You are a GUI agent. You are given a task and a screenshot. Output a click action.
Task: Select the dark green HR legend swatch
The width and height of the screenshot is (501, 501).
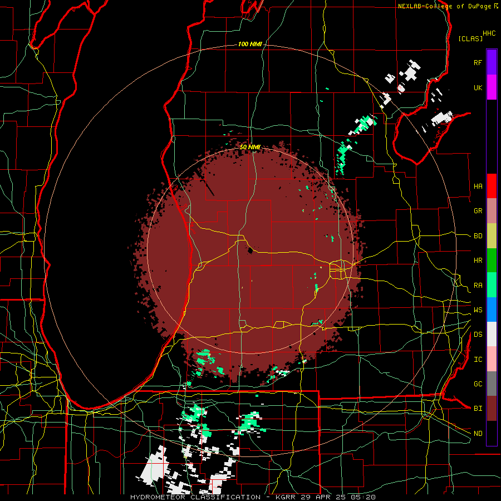(492, 261)
